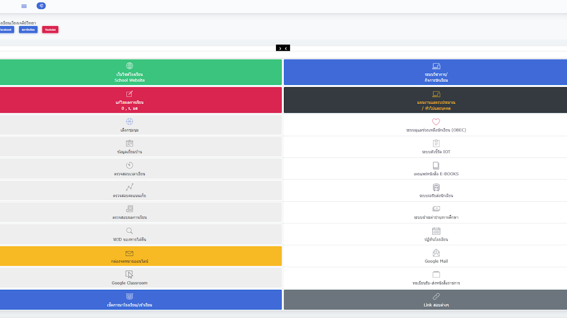Viewport: 567px width, 318px height.
Task: Open WJD lost and found search
Action: (129, 234)
